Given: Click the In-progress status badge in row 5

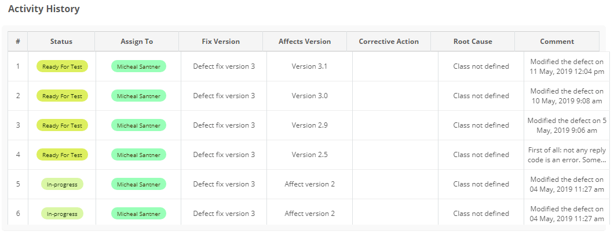Looking at the screenshot, I should coord(62,184).
